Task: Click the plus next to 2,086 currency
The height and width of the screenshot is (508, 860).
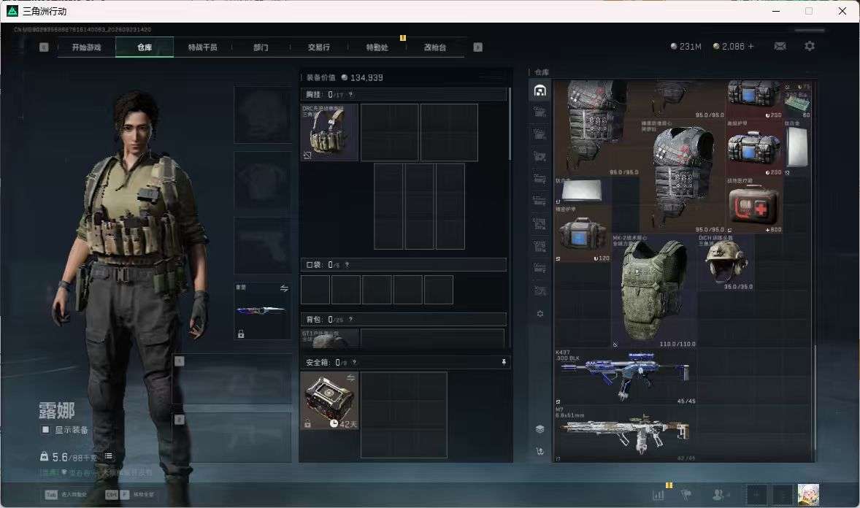Action: [750, 47]
